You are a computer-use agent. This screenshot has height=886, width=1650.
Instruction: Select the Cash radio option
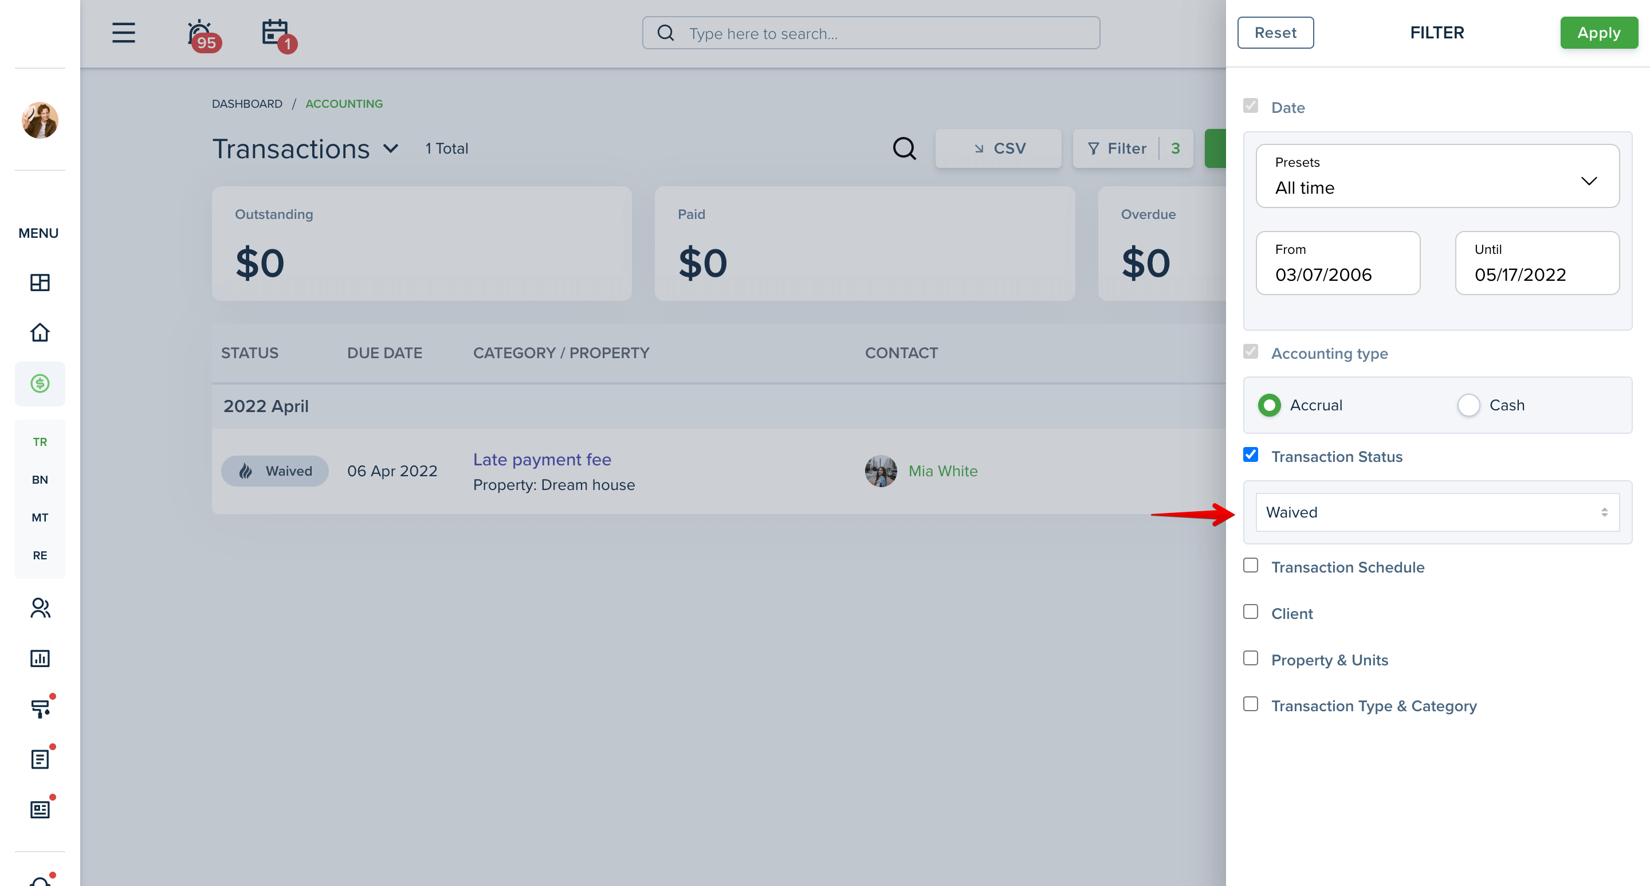pyautogui.click(x=1468, y=405)
